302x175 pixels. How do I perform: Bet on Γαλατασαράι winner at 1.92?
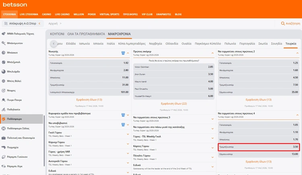[x=89, y=63]
